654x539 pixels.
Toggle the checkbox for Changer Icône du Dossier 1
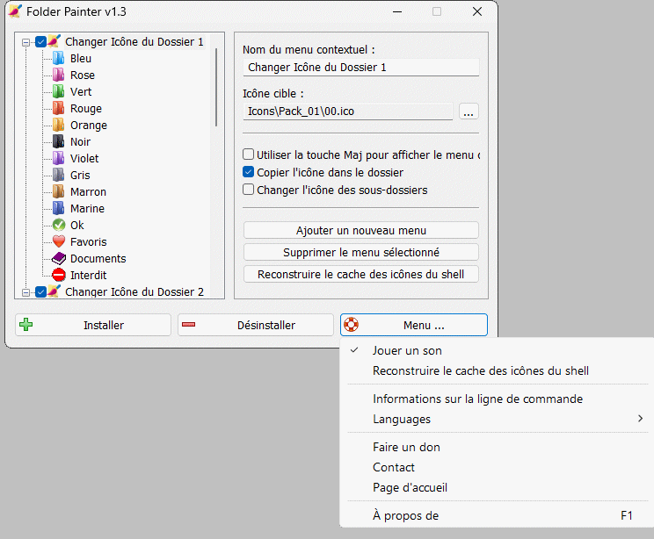tap(40, 41)
